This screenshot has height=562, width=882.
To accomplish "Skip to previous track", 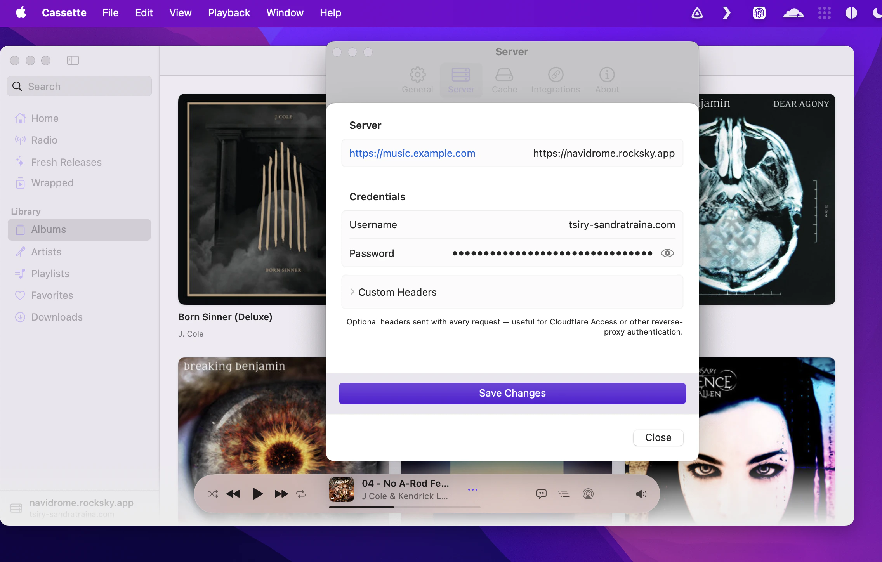I will pos(233,494).
